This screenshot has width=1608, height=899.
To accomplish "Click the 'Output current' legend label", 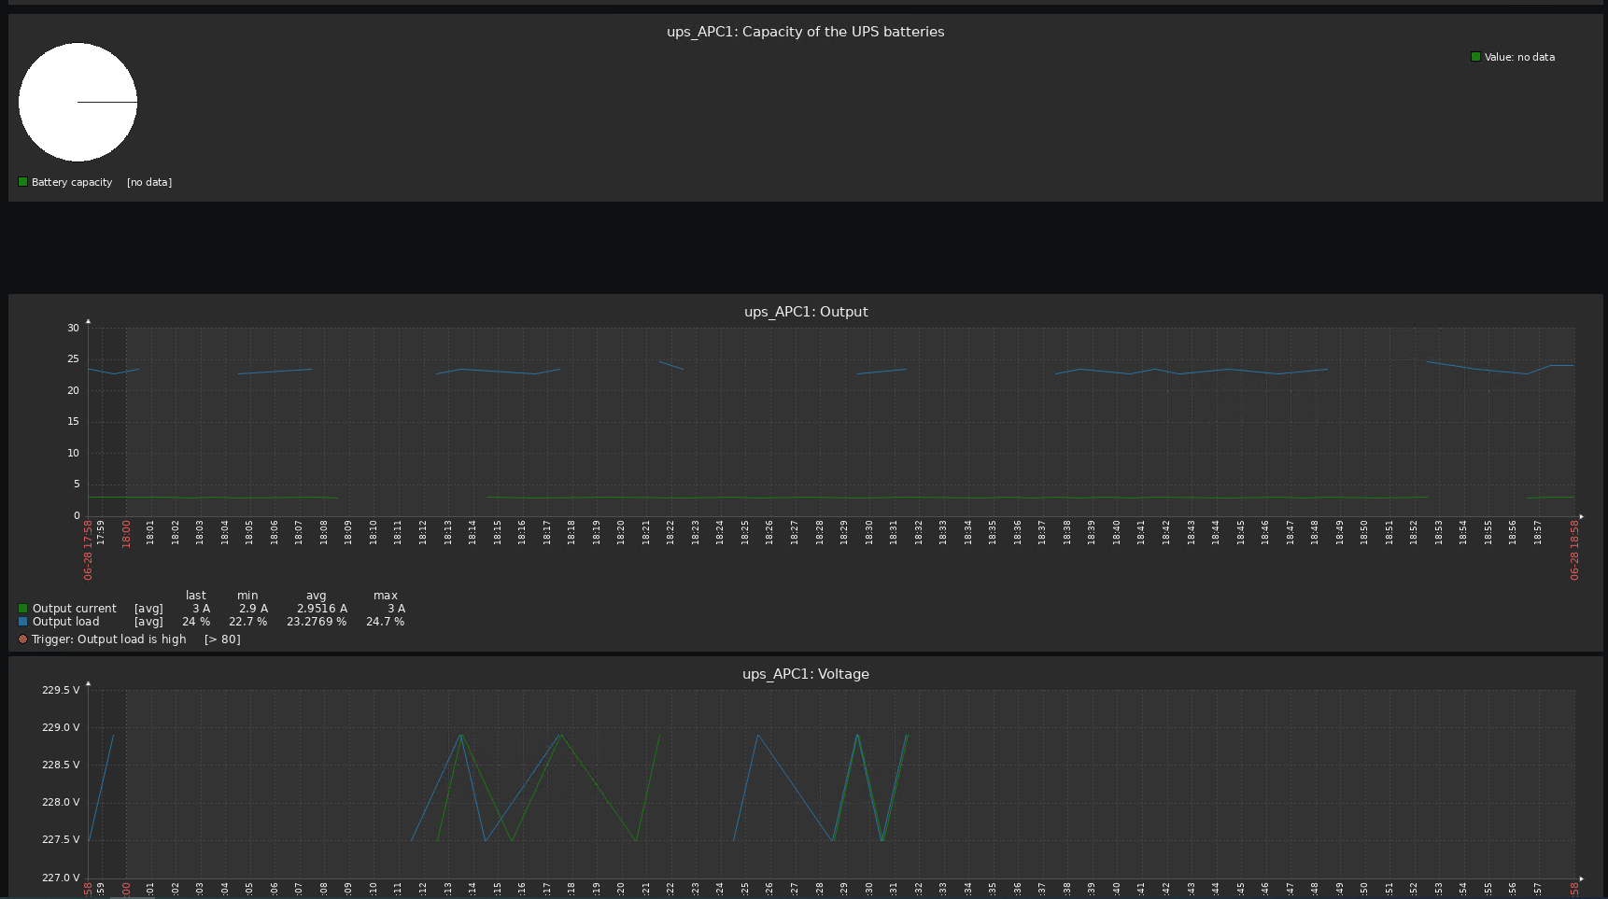I will pos(75,608).
